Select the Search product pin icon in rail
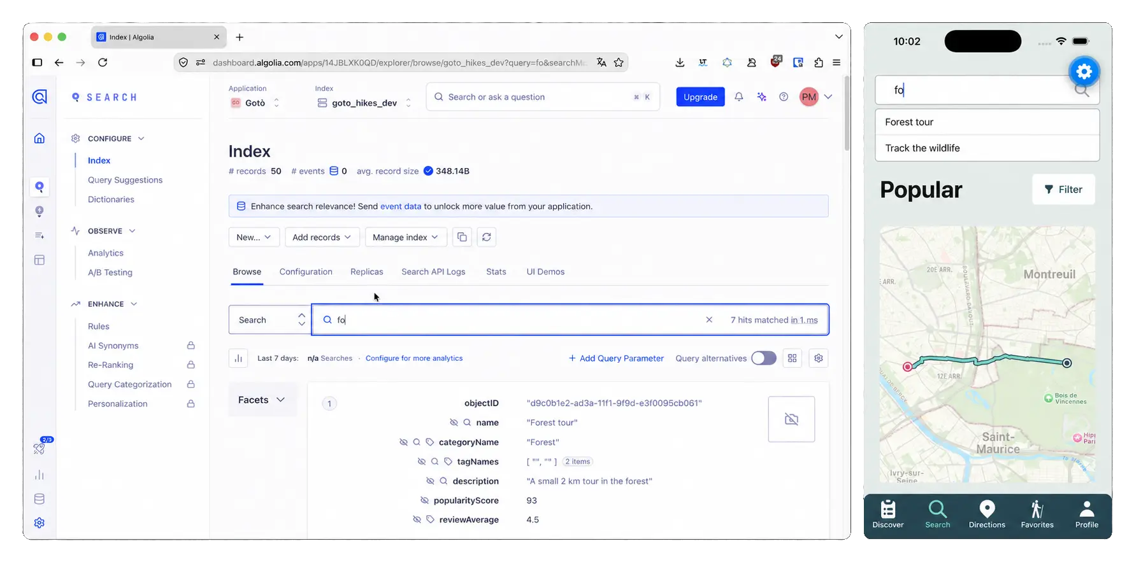Viewport: 1134px width, 562px height. click(x=39, y=186)
